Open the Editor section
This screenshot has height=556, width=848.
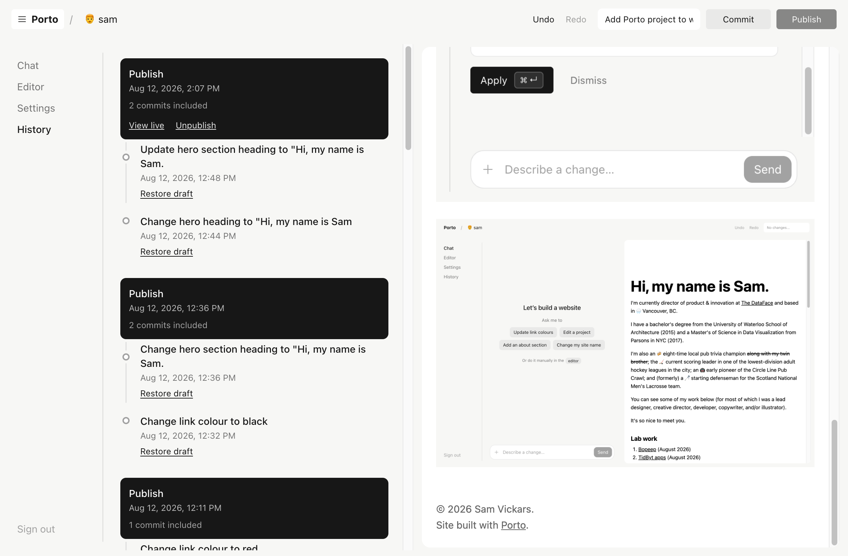point(31,87)
